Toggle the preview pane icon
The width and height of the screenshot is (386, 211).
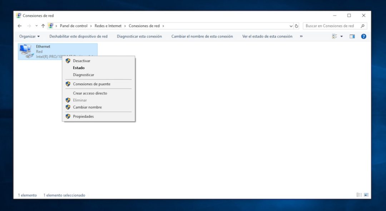tap(352, 36)
